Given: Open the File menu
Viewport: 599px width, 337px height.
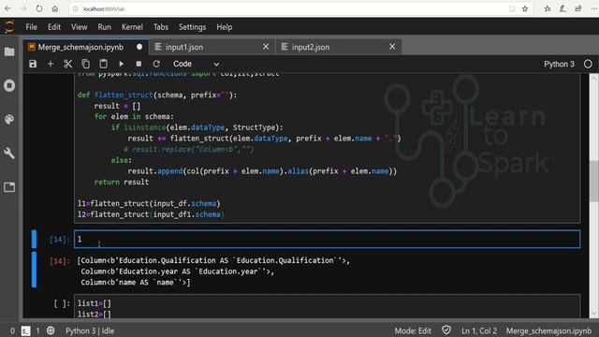Looking at the screenshot, I should point(31,27).
